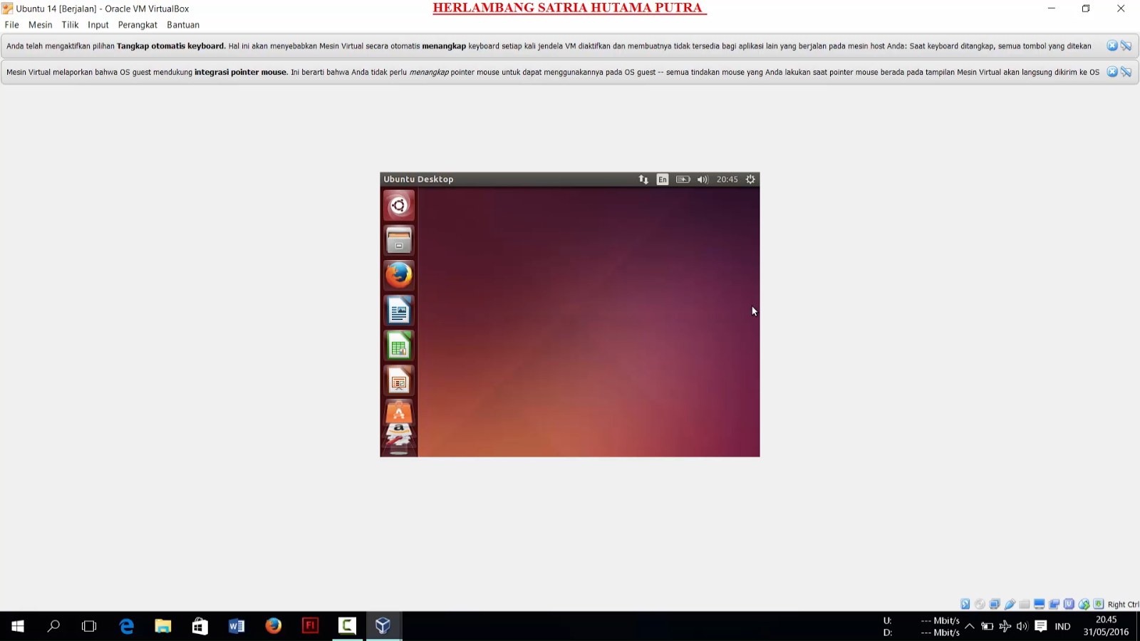
Task: Open the Perangkat menu
Action: click(138, 25)
